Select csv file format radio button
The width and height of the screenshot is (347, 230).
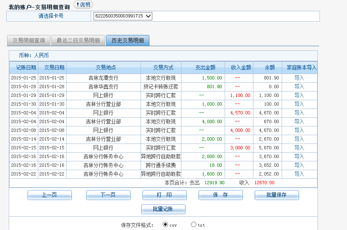click(166, 225)
